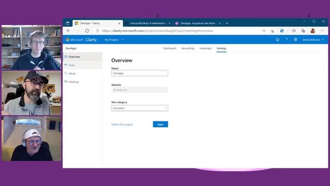This screenshot has width=330, height=186.
Task: Click the middle webcam video thumbnail
Action: click(31, 93)
